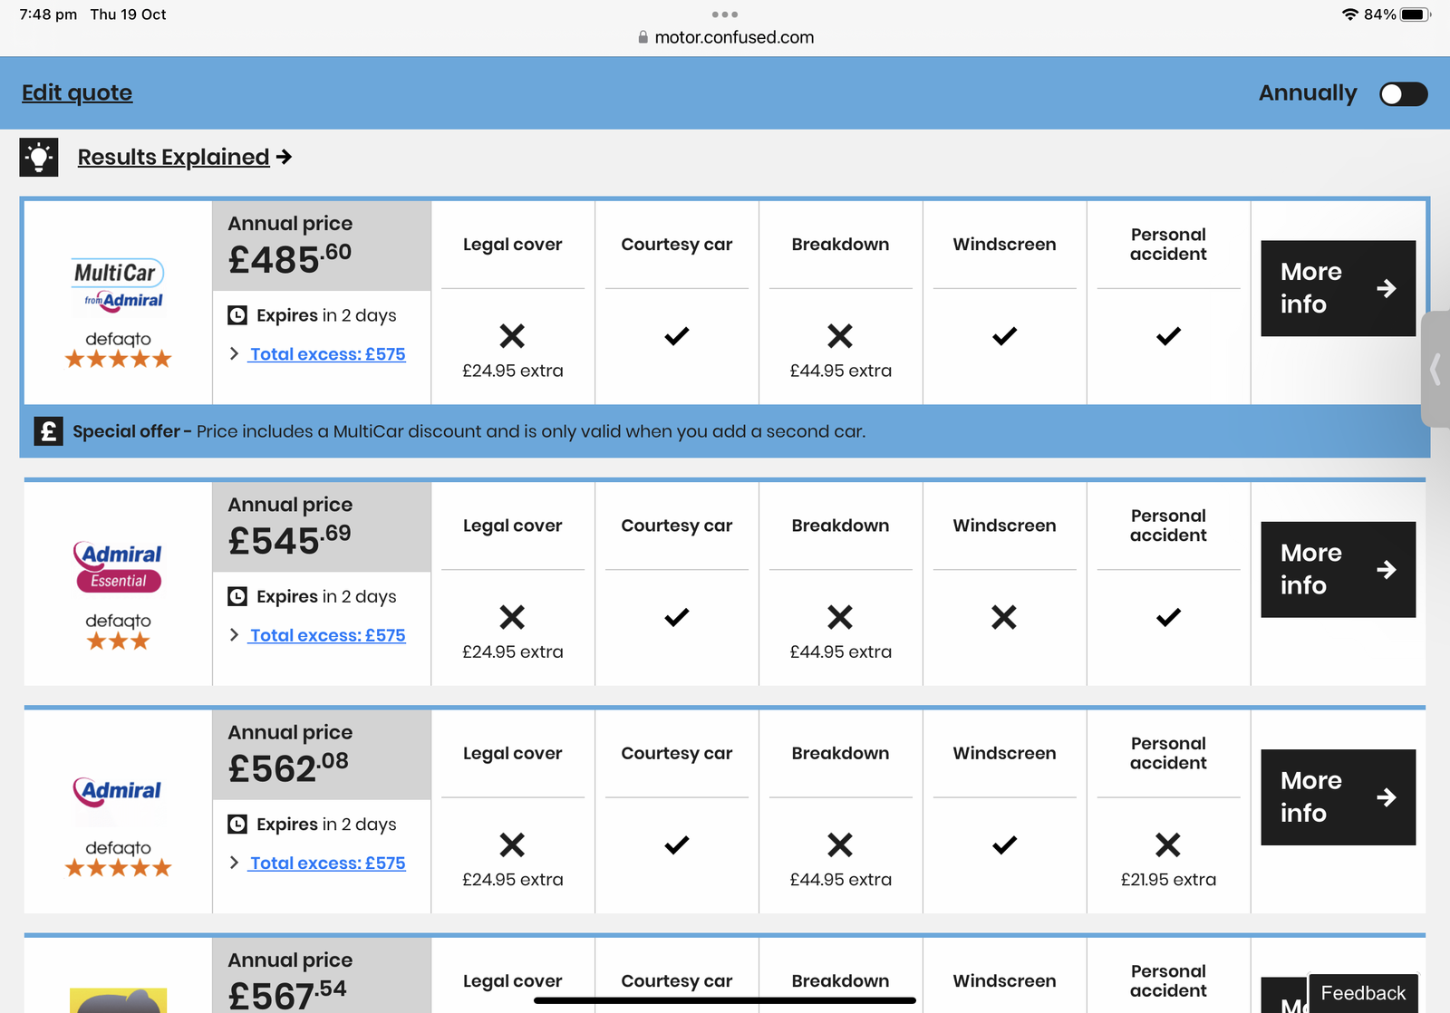Click the pound sign special offer icon
Image resolution: width=1450 pixels, height=1013 pixels.
[x=48, y=431]
